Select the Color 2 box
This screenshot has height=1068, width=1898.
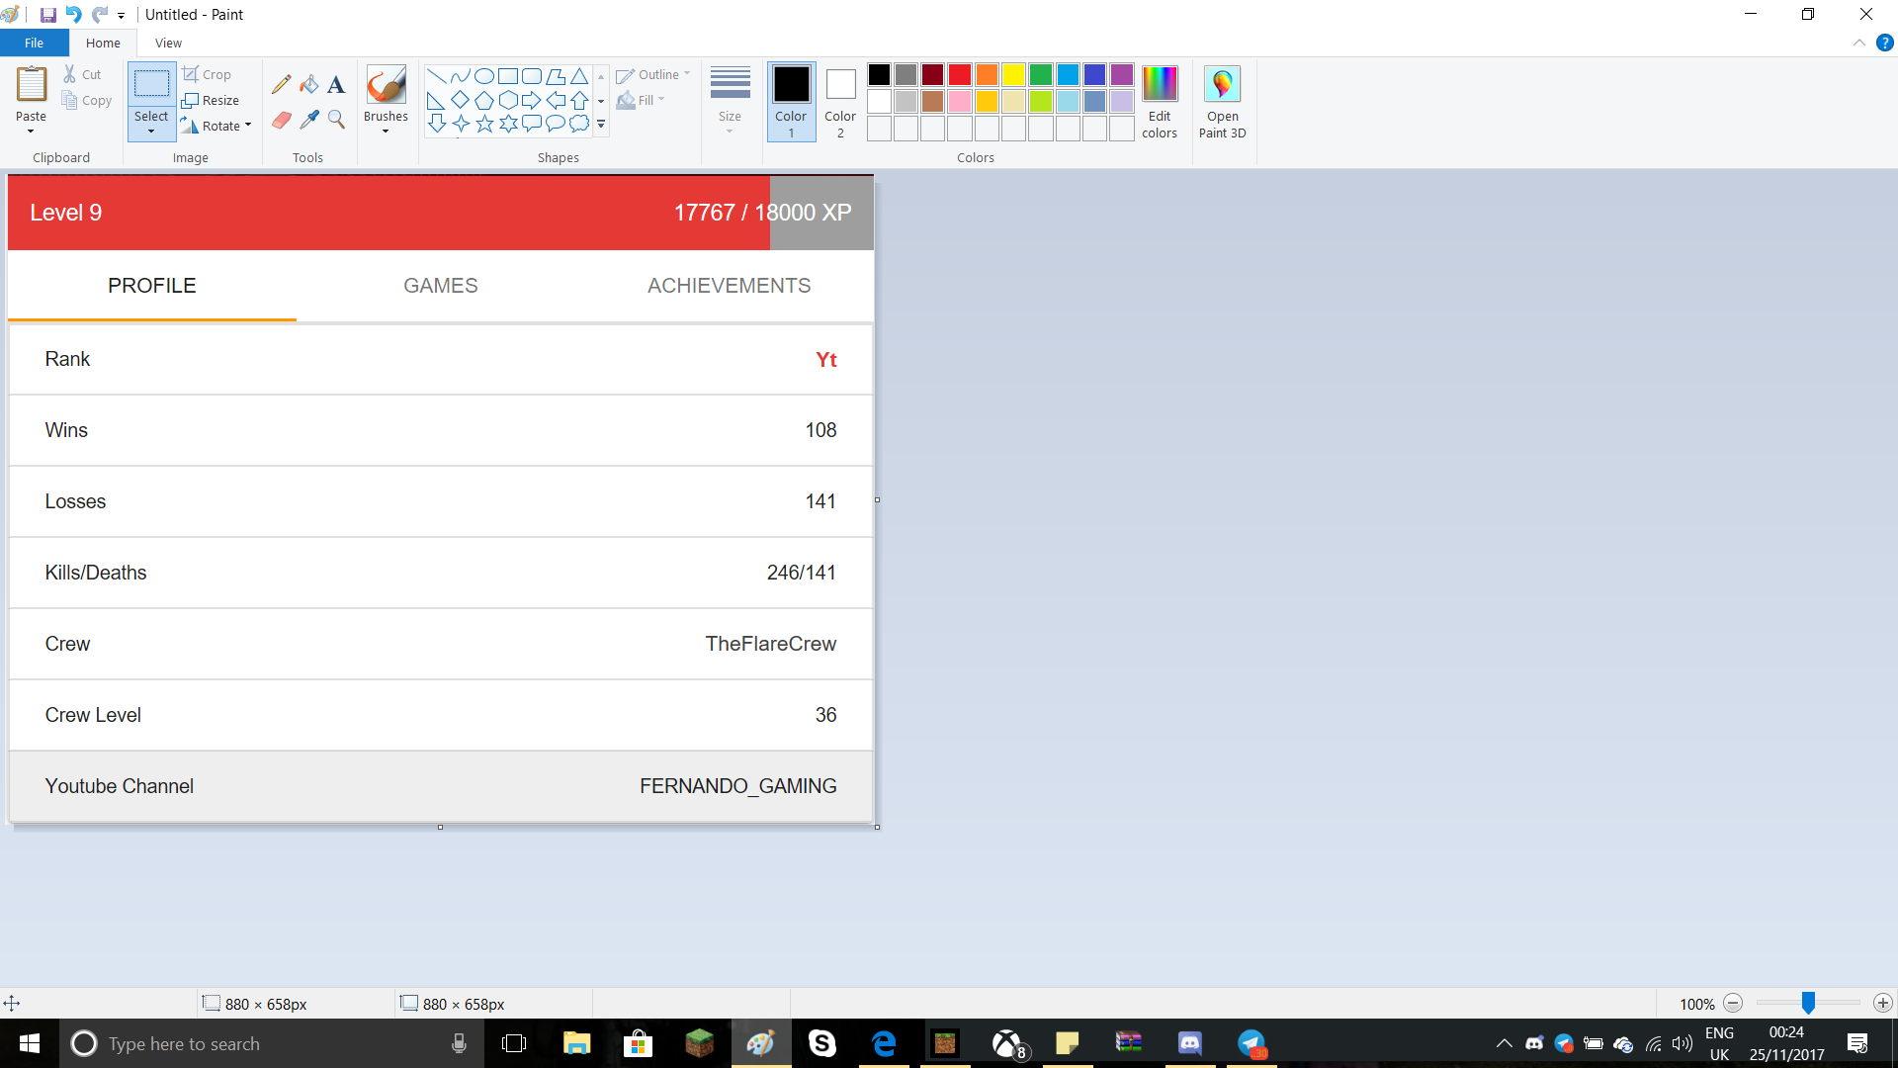(x=840, y=103)
